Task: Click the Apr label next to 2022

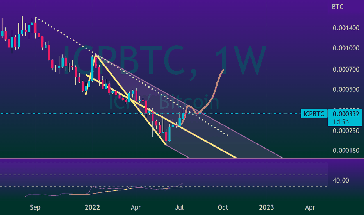Action: [136, 207]
